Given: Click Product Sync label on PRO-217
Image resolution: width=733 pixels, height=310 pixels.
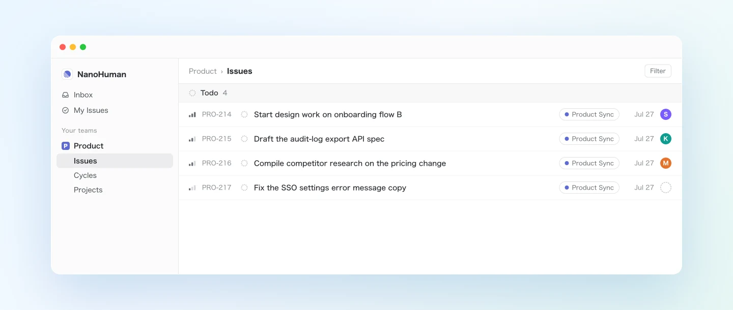Looking at the screenshot, I should (x=589, y=188).
